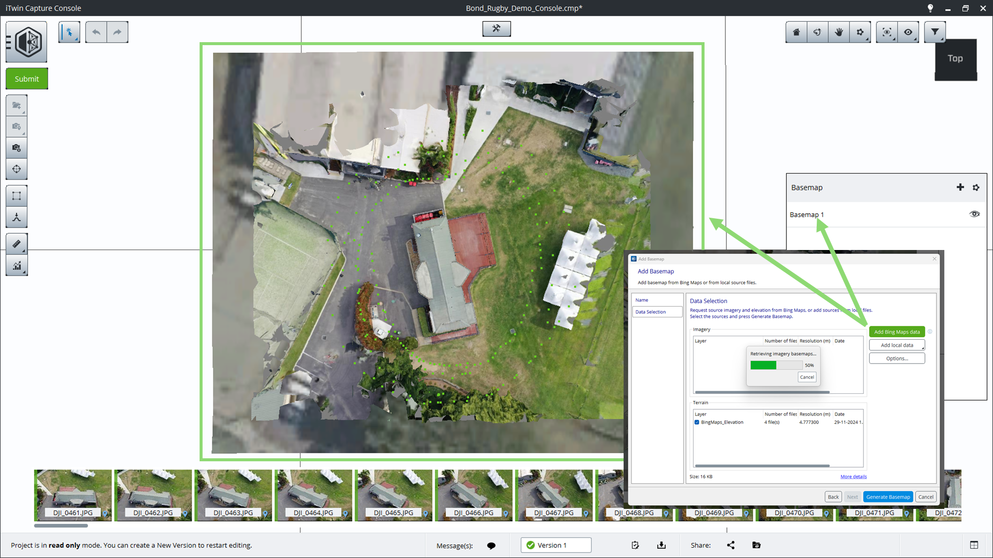Select the pan hand tool
This screenshot has width=993, height=558.
(x=839, y=32)
